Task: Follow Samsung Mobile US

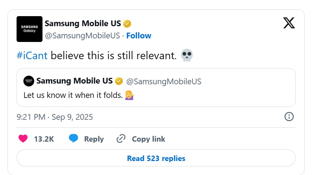Action: (x=139, y=36)
